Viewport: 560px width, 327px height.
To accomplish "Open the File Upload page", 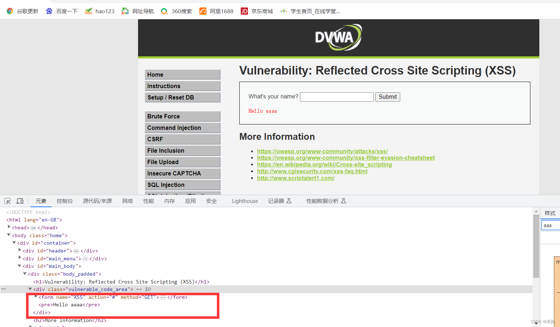I will click(x=183, y=162).
